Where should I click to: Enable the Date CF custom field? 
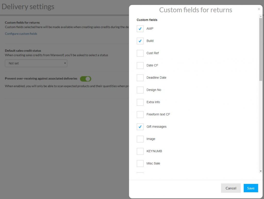[140, 65]
